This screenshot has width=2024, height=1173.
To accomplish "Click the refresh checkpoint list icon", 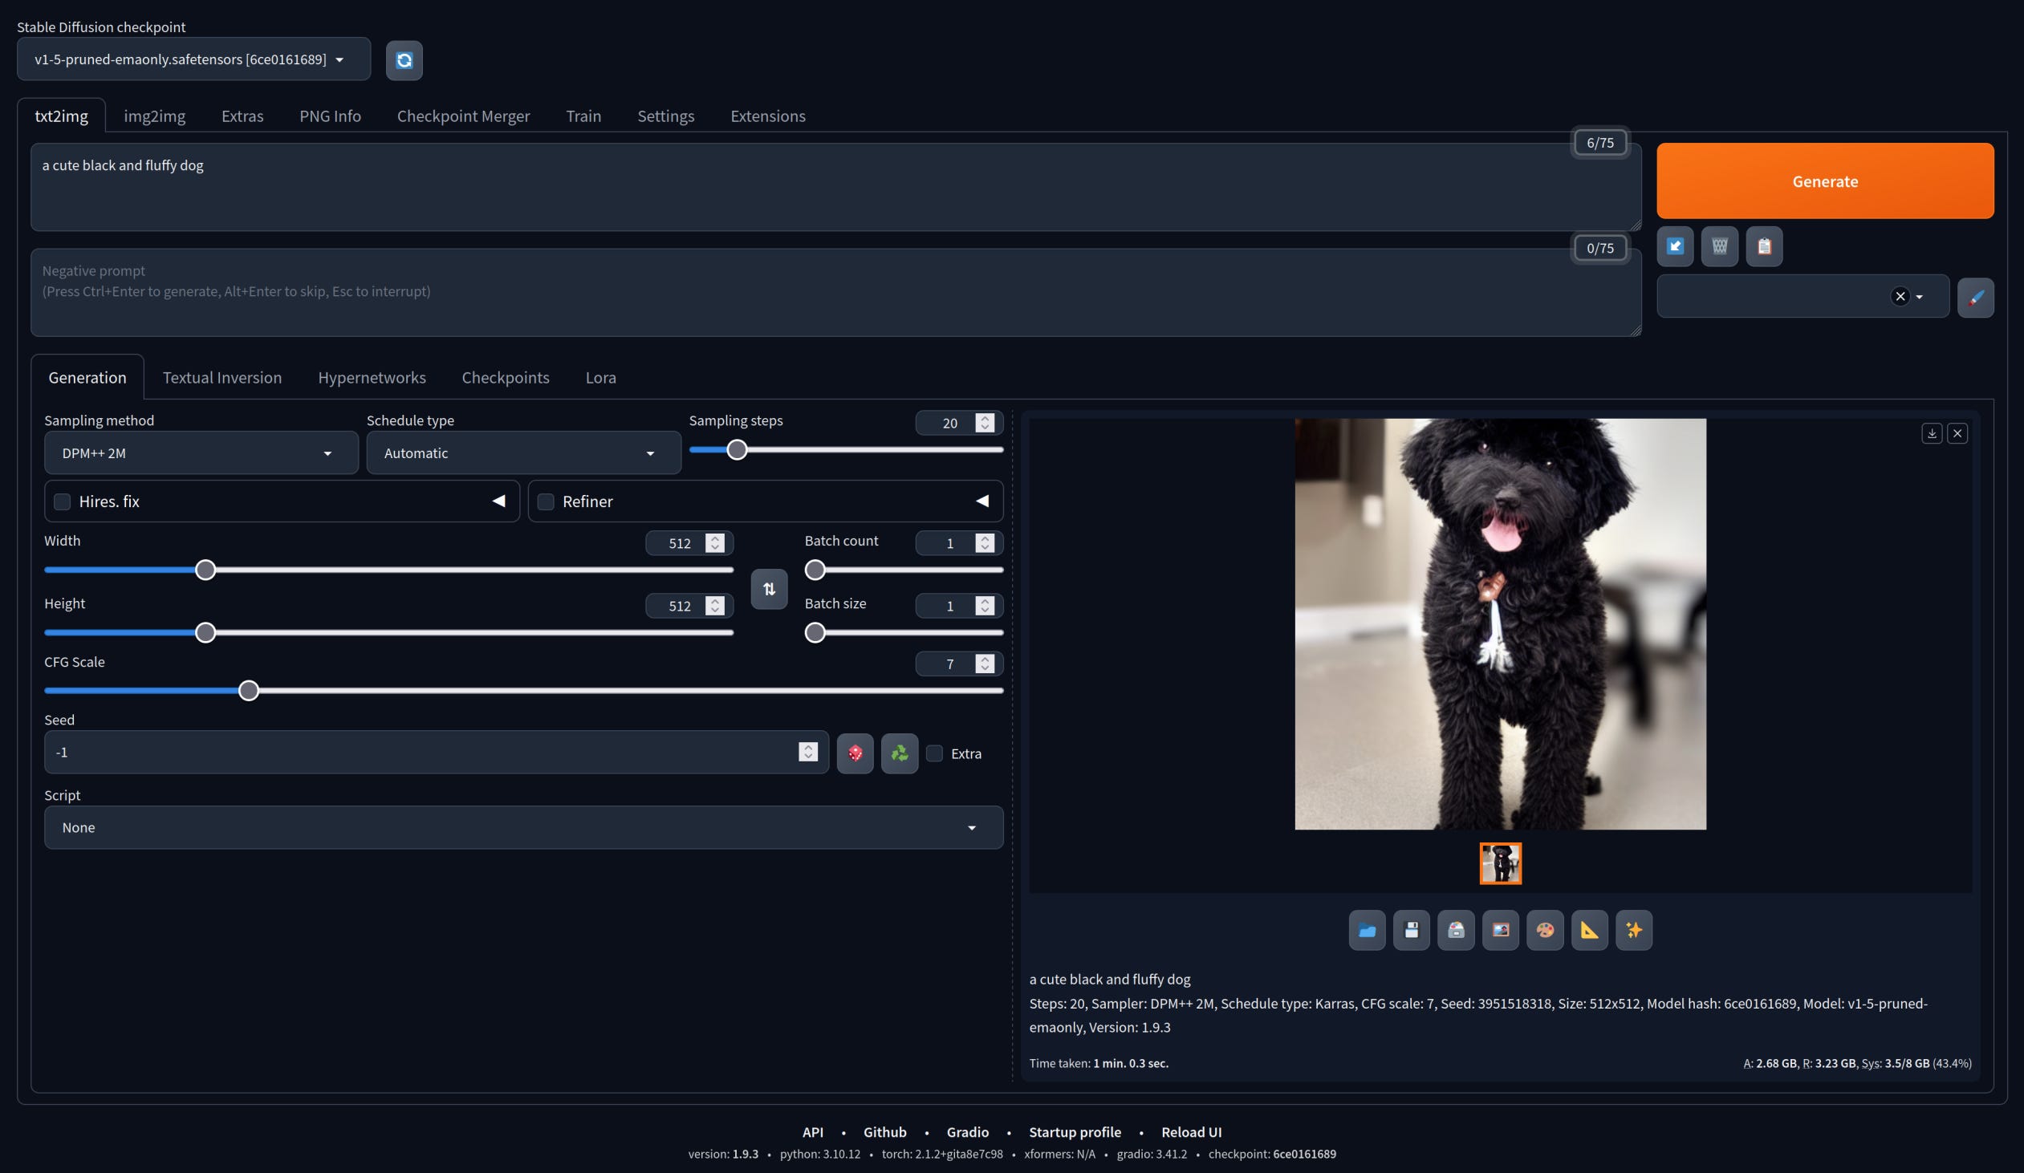I will pyautogui.click(x=404, y=60).
